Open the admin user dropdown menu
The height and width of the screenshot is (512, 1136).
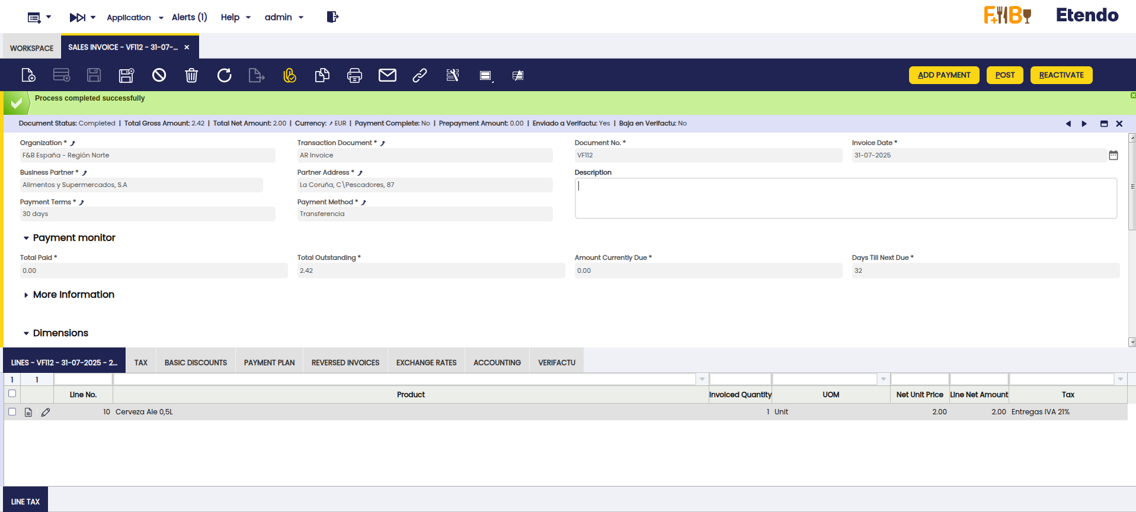pyautogui.click(x=284, y=17)
